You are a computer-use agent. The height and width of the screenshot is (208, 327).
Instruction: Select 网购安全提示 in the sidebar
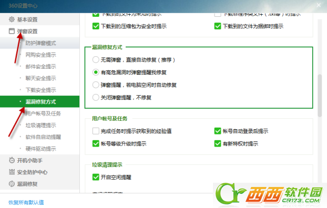[39, 55]
